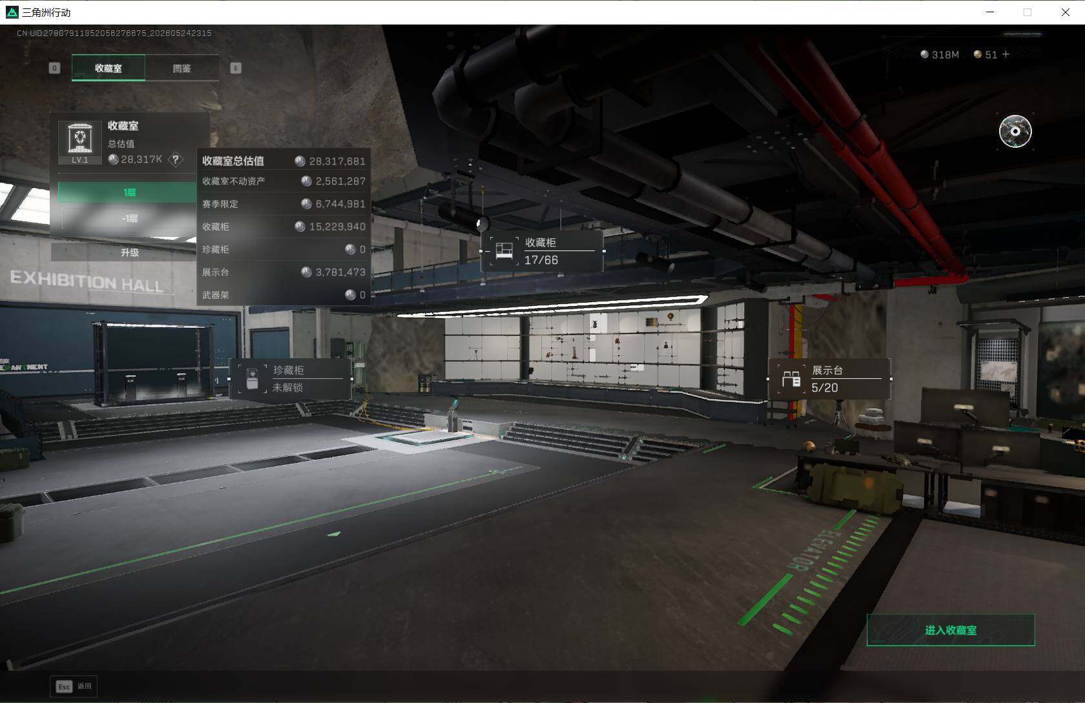Click the plus icon next to 51
Image resolution: width=1085 pixels, height=703 pixels.
(x=1006, y=54)
